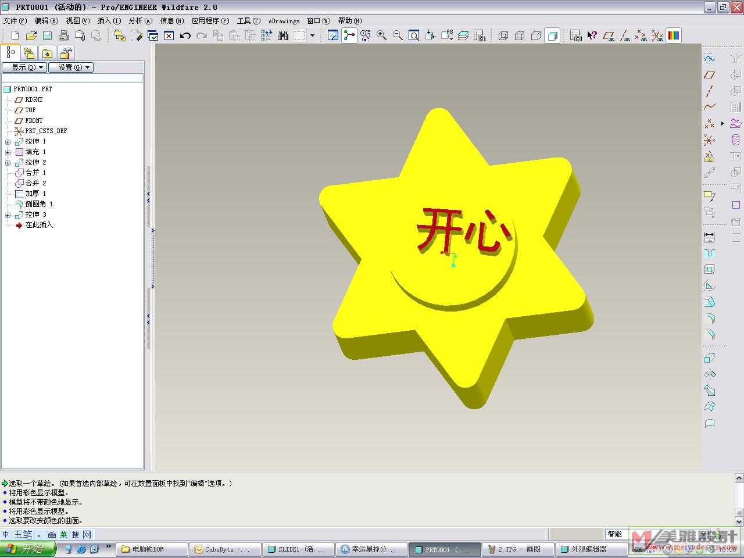Select the Rib tool in right toolbar
This screenshot has width=744, height=558.
[x=709, y=286]
